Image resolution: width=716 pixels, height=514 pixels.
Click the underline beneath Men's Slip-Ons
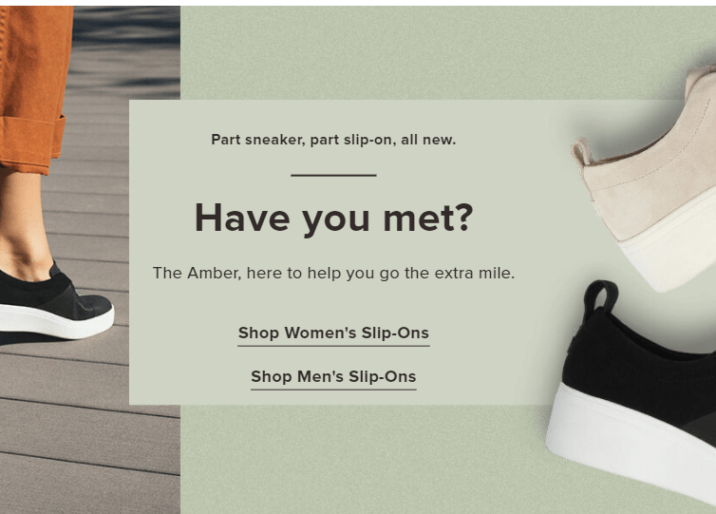333,390
